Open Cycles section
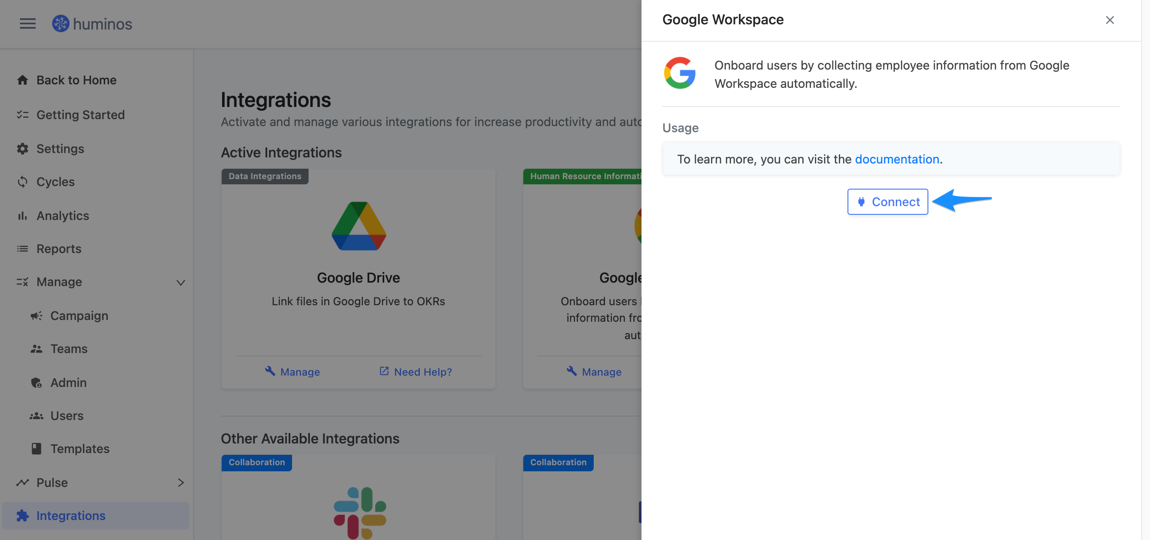Screen dimensions: 1150x540 tap(55, 182)
